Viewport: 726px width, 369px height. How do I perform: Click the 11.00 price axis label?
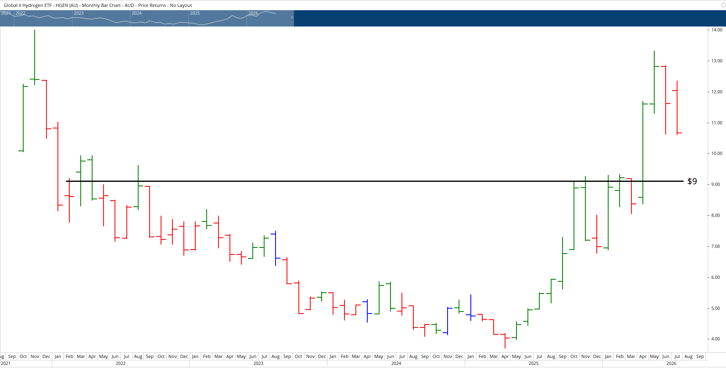[x=717, y=123]
